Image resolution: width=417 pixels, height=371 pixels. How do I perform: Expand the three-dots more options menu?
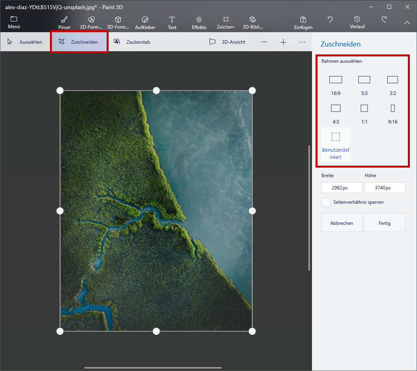302,42
